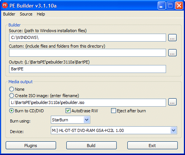Image resolution: width=185 pixels, height=155 pixels.
Task: Browse for ISO image filename
Action: tap(172, 102)
